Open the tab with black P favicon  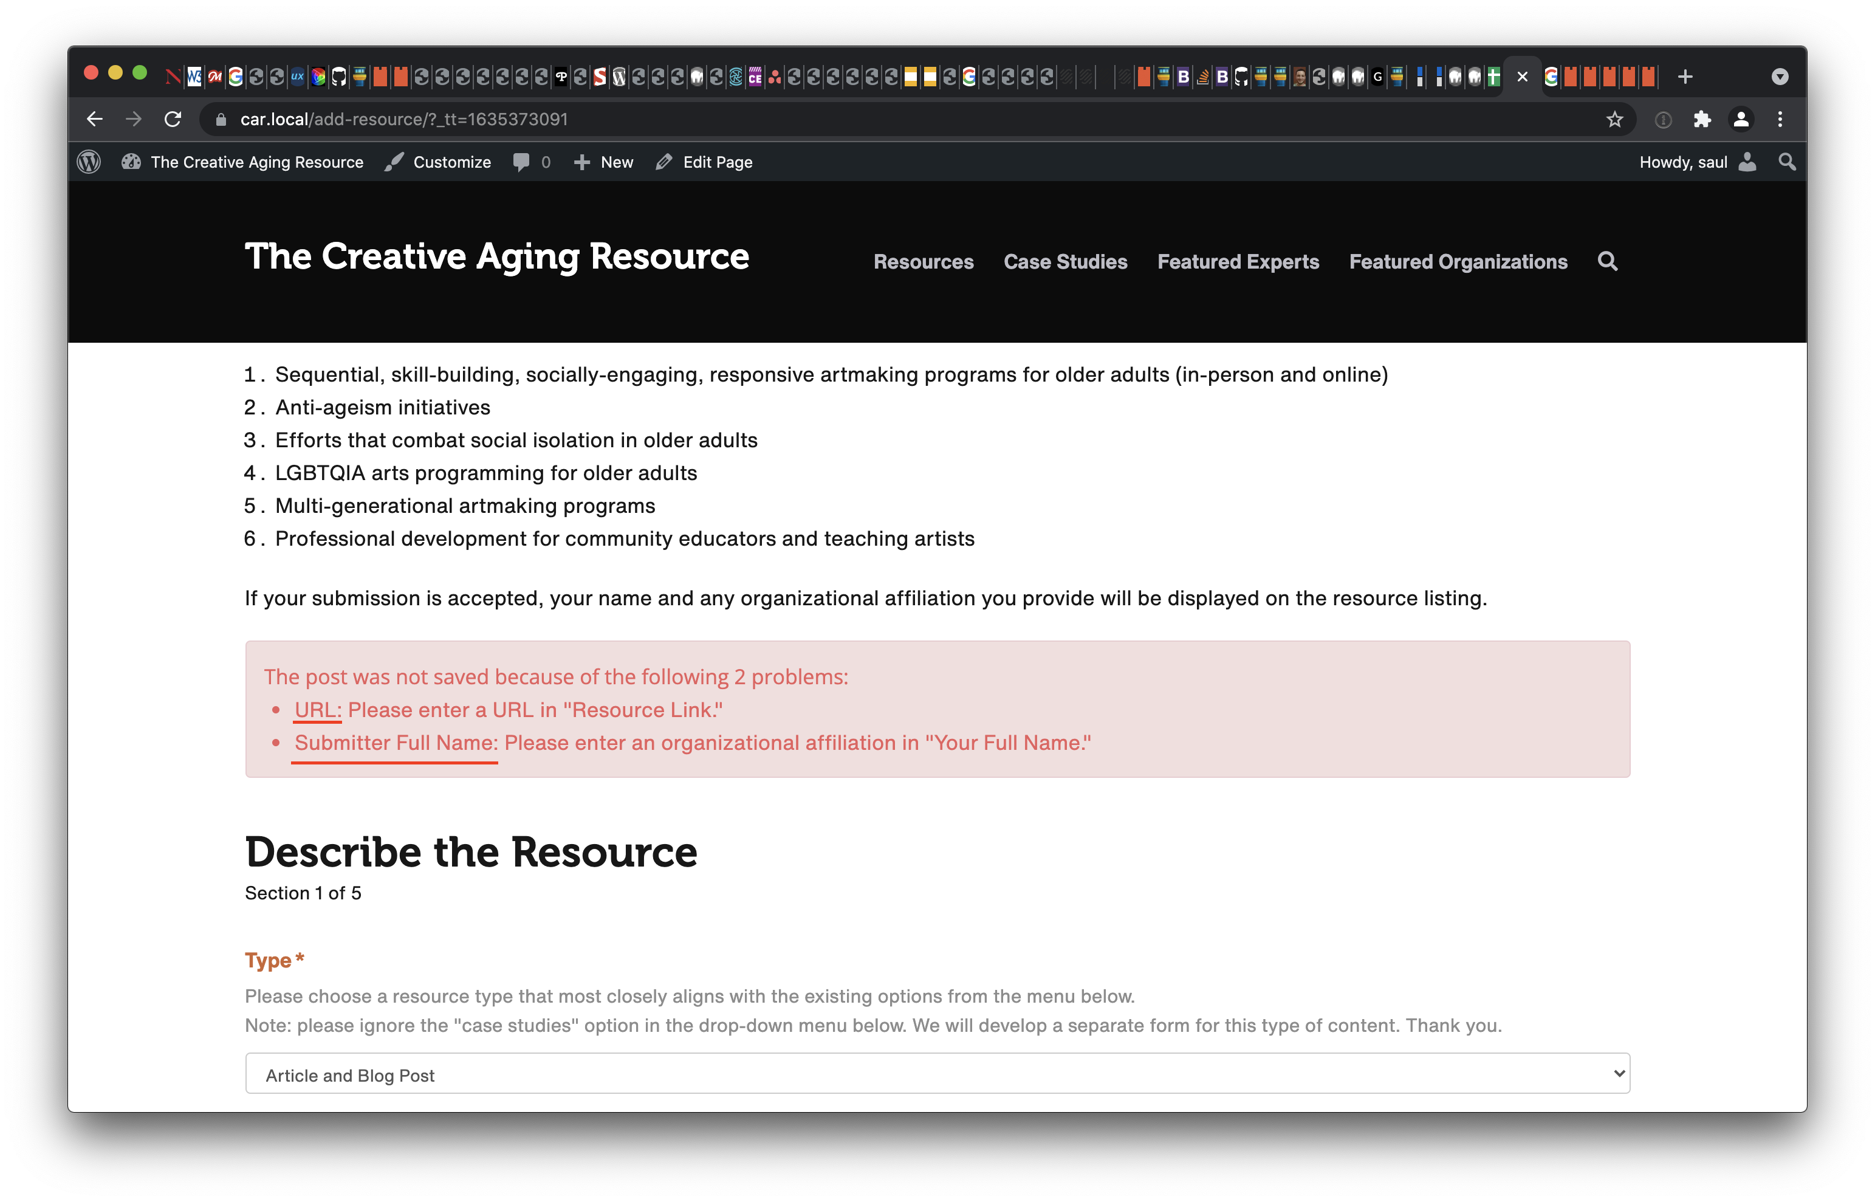[561, 77]
